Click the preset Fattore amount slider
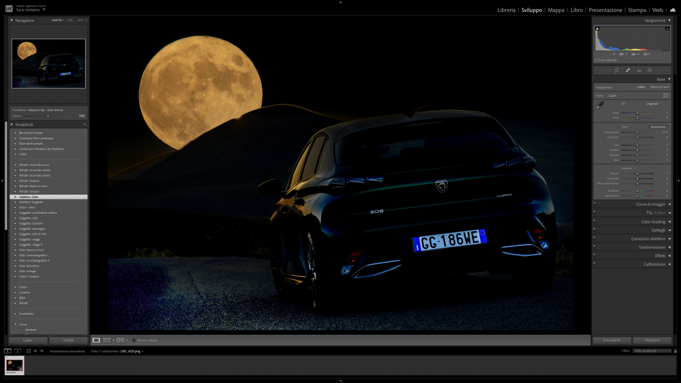 [48, 116]
